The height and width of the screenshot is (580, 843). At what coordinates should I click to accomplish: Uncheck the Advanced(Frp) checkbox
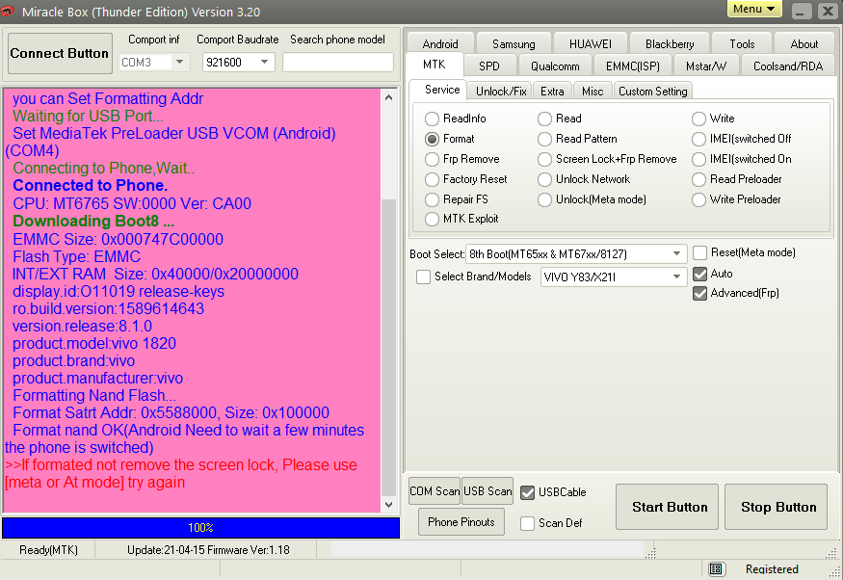coord(699,293)
